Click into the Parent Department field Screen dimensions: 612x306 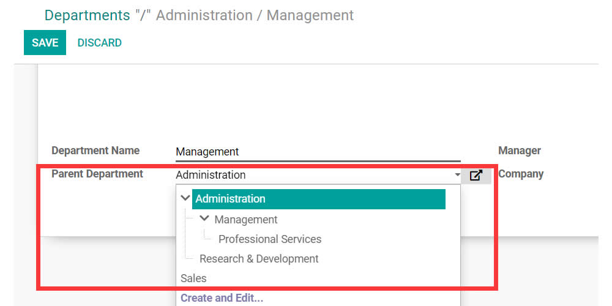pos(312,175)
